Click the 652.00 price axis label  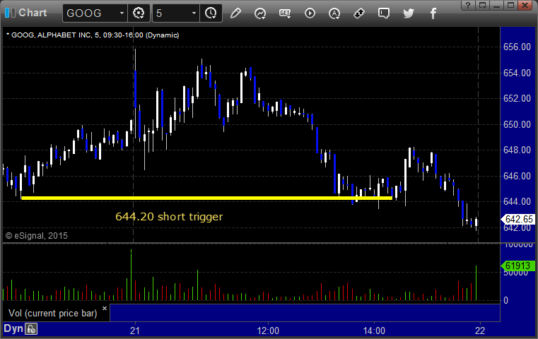click(517, 98)
